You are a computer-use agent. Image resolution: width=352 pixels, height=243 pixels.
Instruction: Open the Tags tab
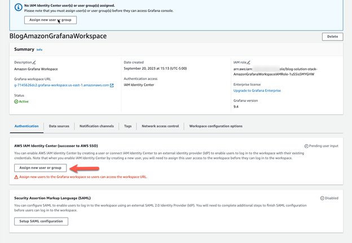127,126
